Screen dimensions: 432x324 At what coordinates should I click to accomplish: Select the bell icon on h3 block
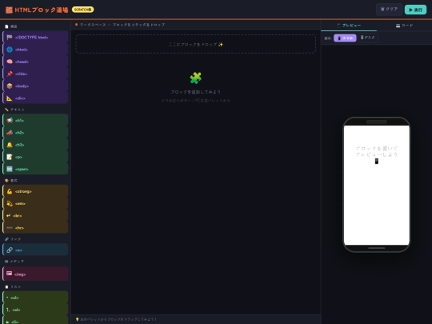[10, 145]
